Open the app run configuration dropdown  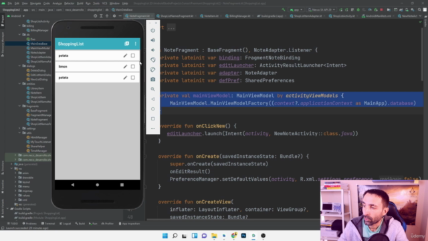coord(296,9)
